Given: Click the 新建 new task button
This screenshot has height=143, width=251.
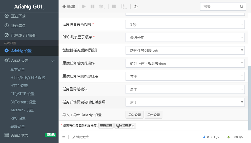Looking at the screenshot, I should click(x=69, y=6).
